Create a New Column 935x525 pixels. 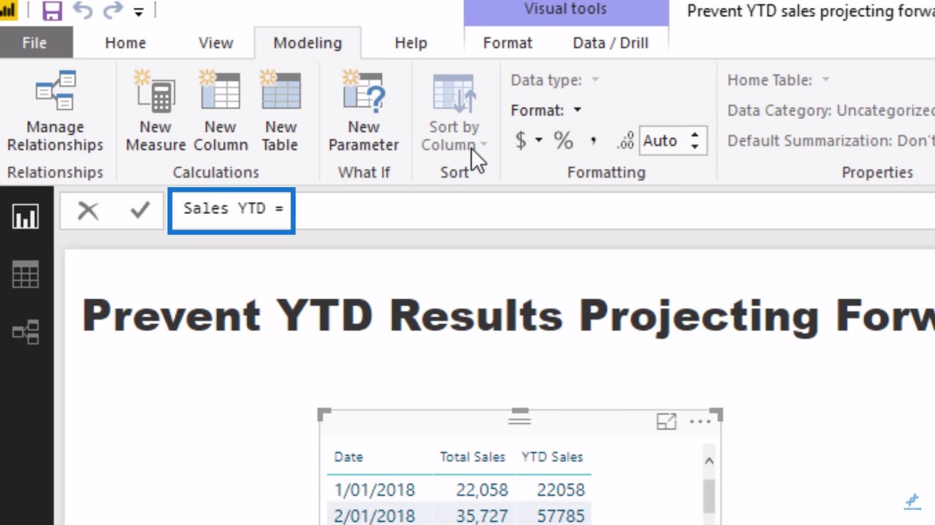point(220,111)
